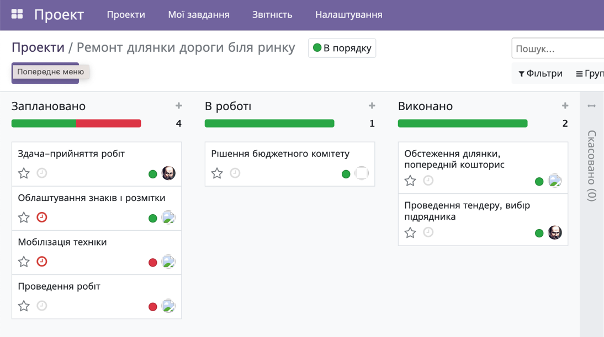Star the Рішення бюджетного комітету task
This screenshot has width=604, height=337.
(217, 173)
